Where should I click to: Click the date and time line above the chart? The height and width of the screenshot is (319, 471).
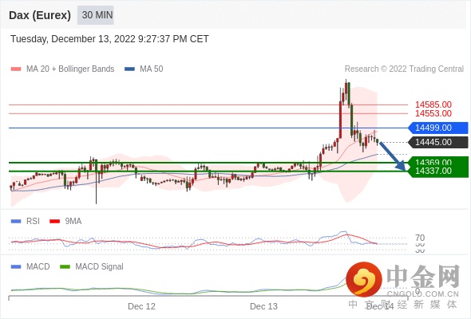109,39
